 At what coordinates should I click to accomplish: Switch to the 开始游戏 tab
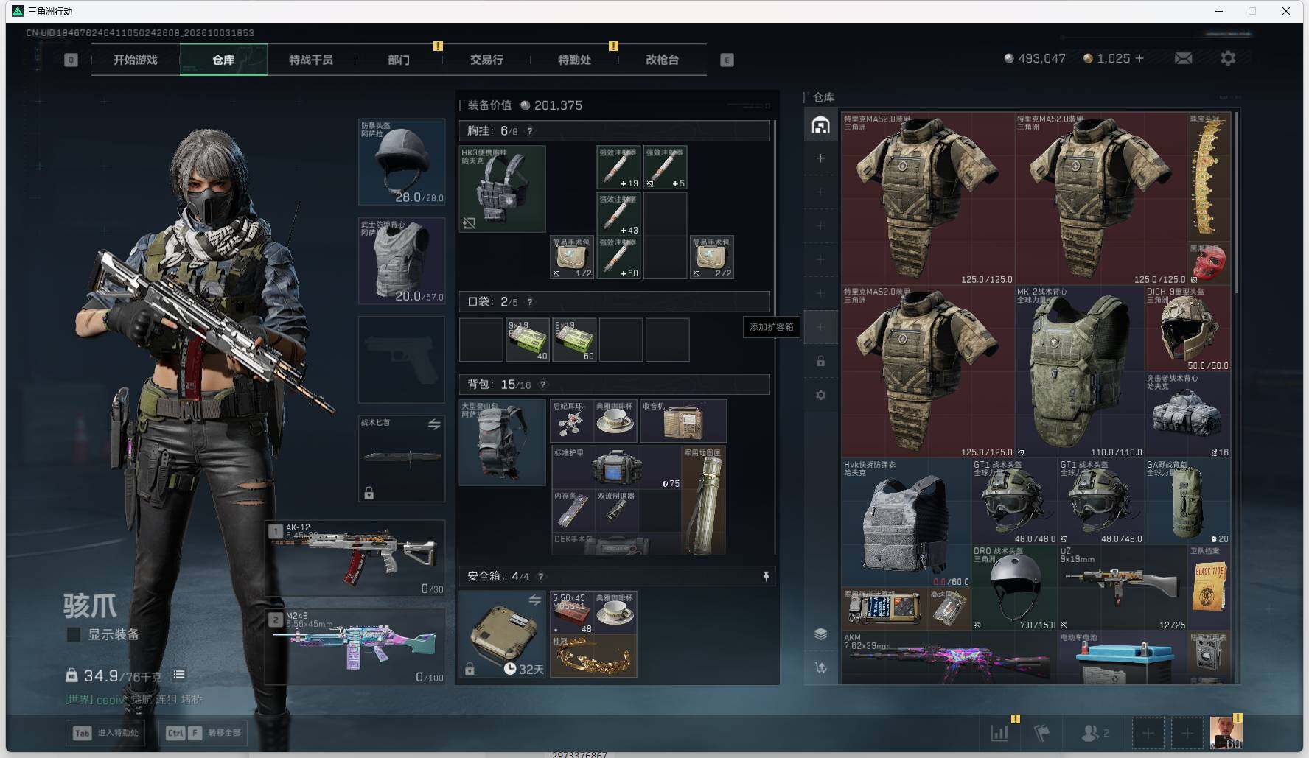pos(136,60)
